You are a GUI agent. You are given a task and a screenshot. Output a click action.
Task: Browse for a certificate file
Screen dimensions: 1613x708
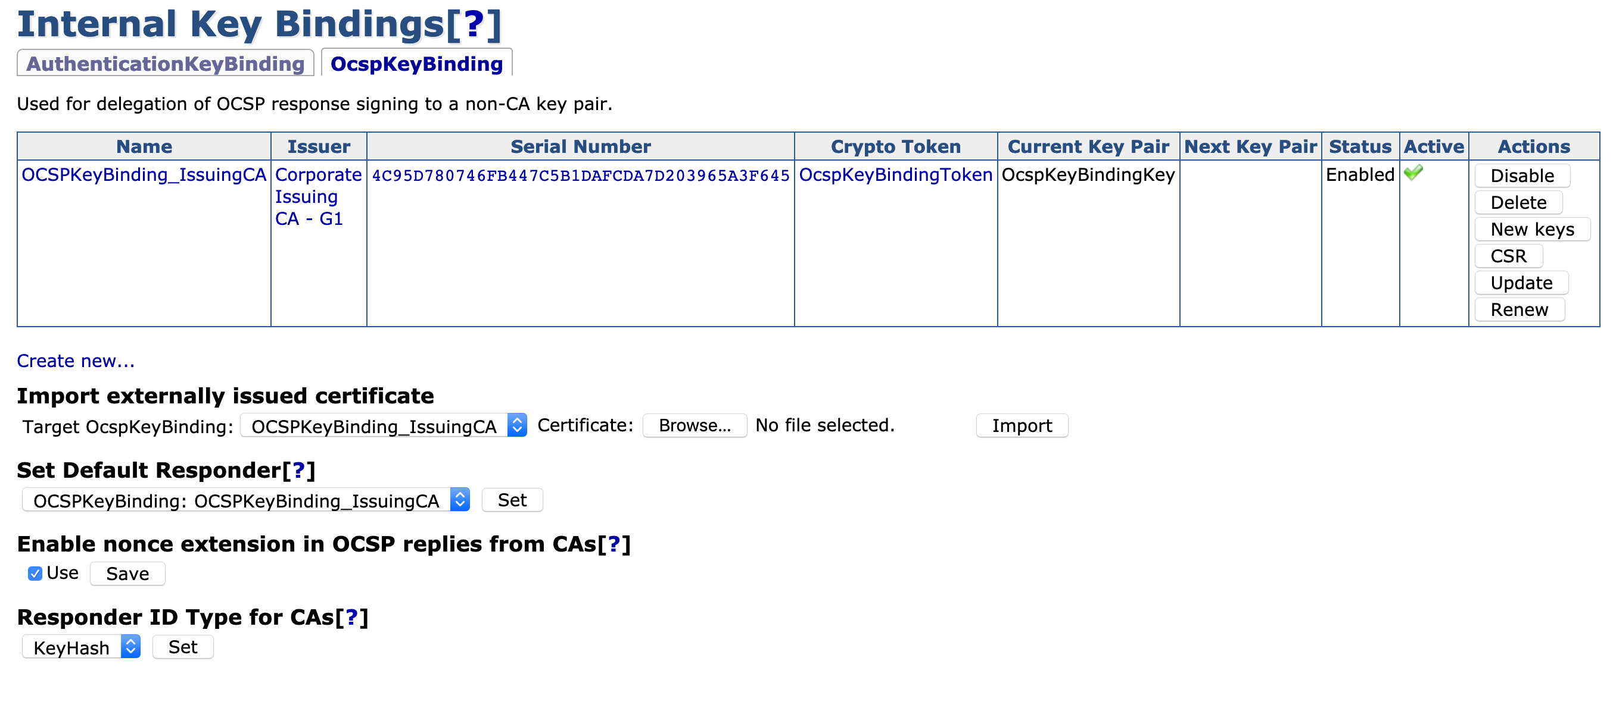[x=695, y=425]
